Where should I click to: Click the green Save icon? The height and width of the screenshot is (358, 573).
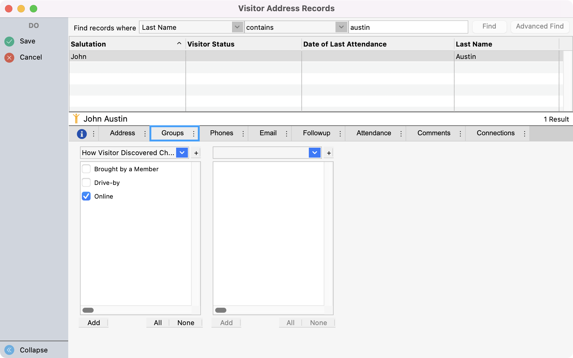pyautogui.click(x=9, y=41)
